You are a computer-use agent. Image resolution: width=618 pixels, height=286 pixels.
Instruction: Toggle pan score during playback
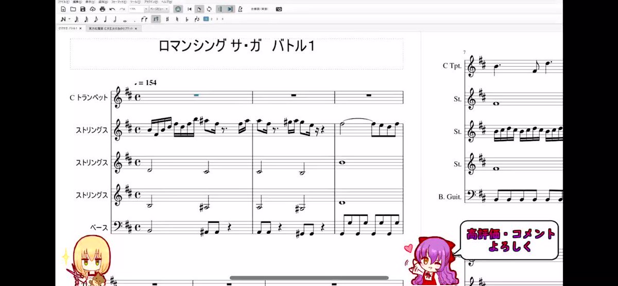pos(230,9)
